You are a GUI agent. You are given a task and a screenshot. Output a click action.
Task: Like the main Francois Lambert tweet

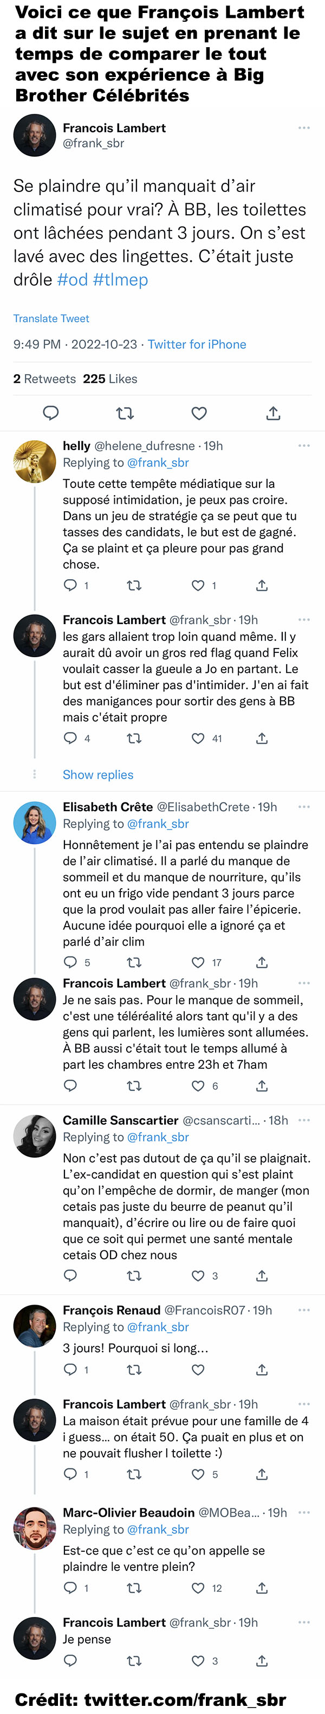199,414
